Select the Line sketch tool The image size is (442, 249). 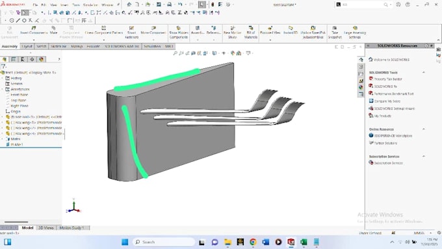click(18, 21)
